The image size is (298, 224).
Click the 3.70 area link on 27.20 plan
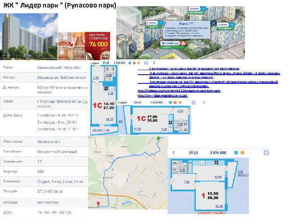[x=96, y=78]
